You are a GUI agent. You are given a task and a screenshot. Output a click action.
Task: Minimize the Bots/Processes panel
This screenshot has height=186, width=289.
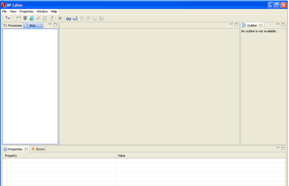click(50, 24)
